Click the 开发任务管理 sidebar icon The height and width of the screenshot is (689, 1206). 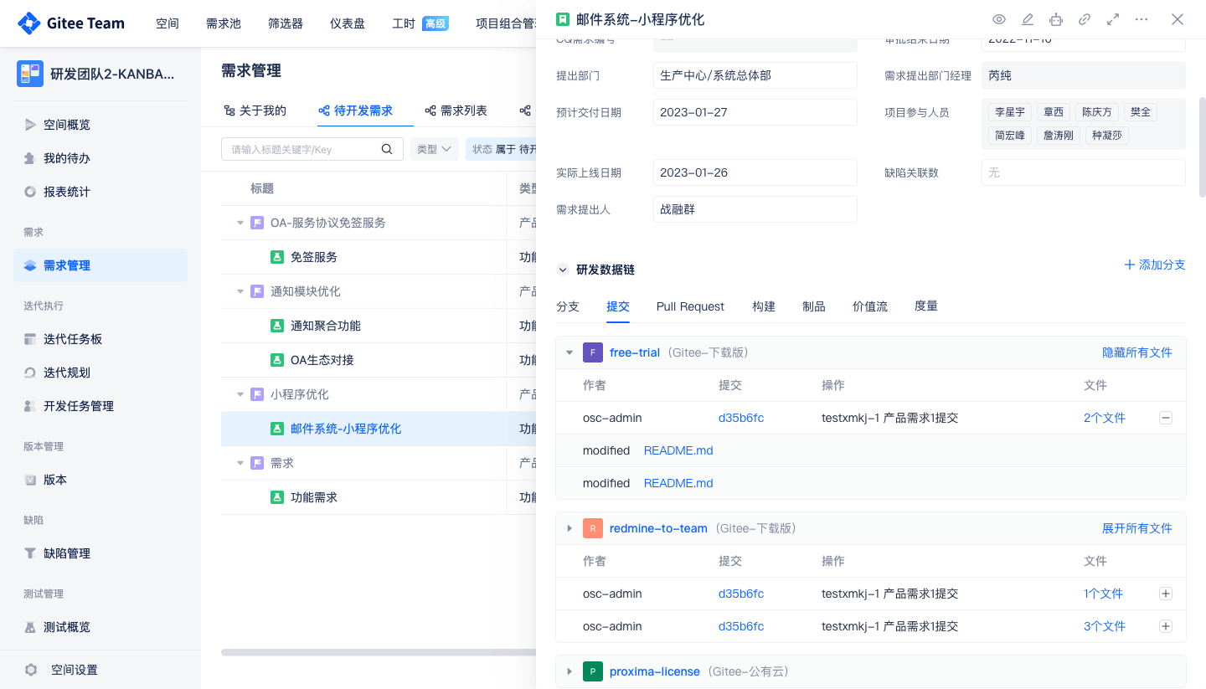click(x=30, y=406)
